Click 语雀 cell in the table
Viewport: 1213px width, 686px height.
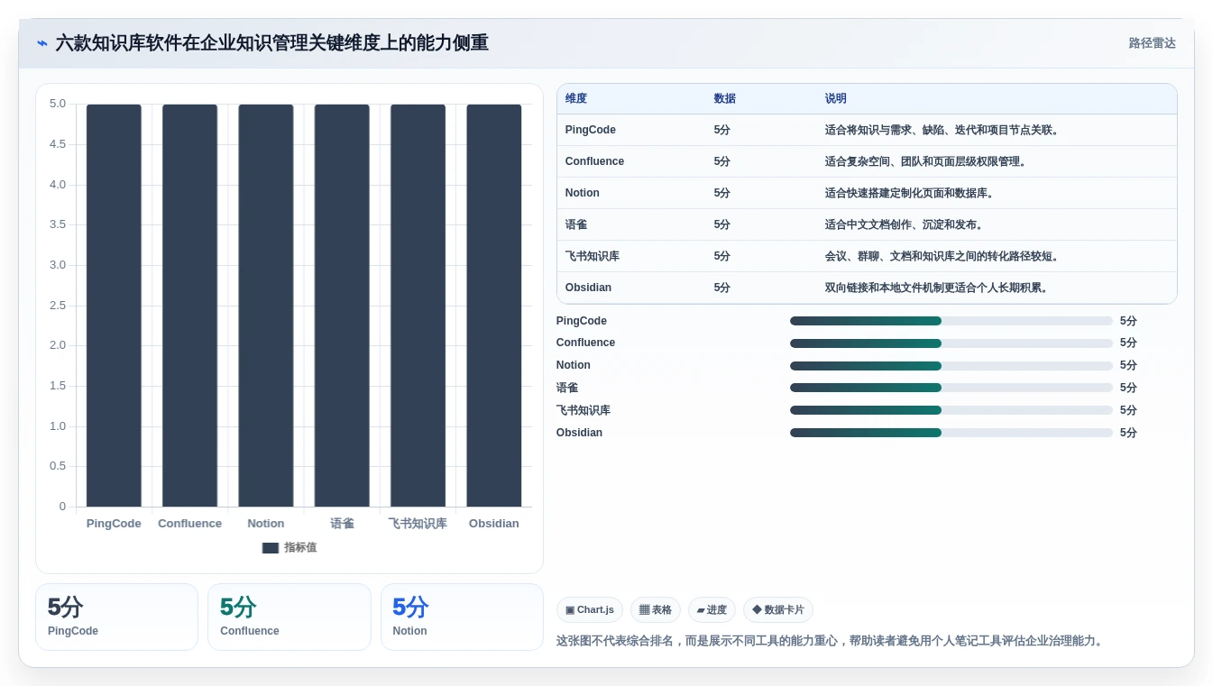tap(576, 224)
